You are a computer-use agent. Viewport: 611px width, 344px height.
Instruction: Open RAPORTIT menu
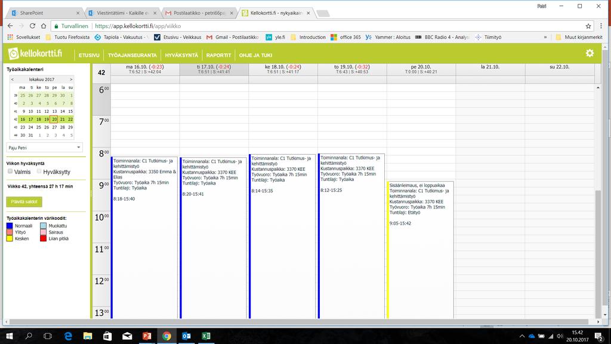coord(218,56)
